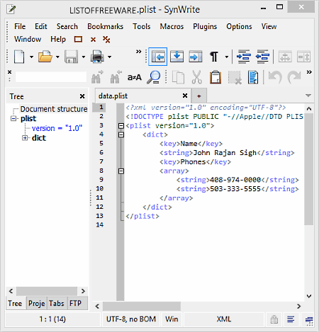319x332 pixels.
Task: Show more file toolbar buttons chevron
Action: pyautogui.click(x=139, y=52)
